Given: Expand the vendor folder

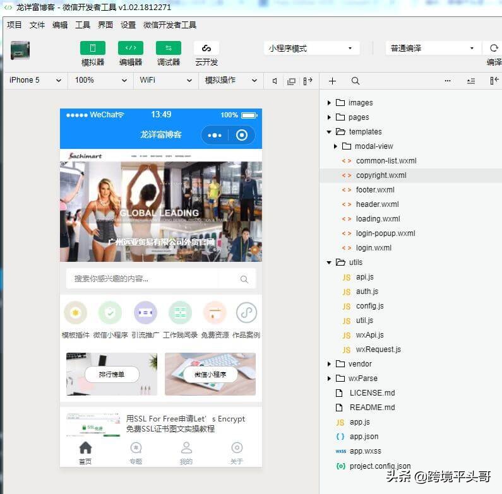Looking at the screenshot, I should [x=329, y=364].
